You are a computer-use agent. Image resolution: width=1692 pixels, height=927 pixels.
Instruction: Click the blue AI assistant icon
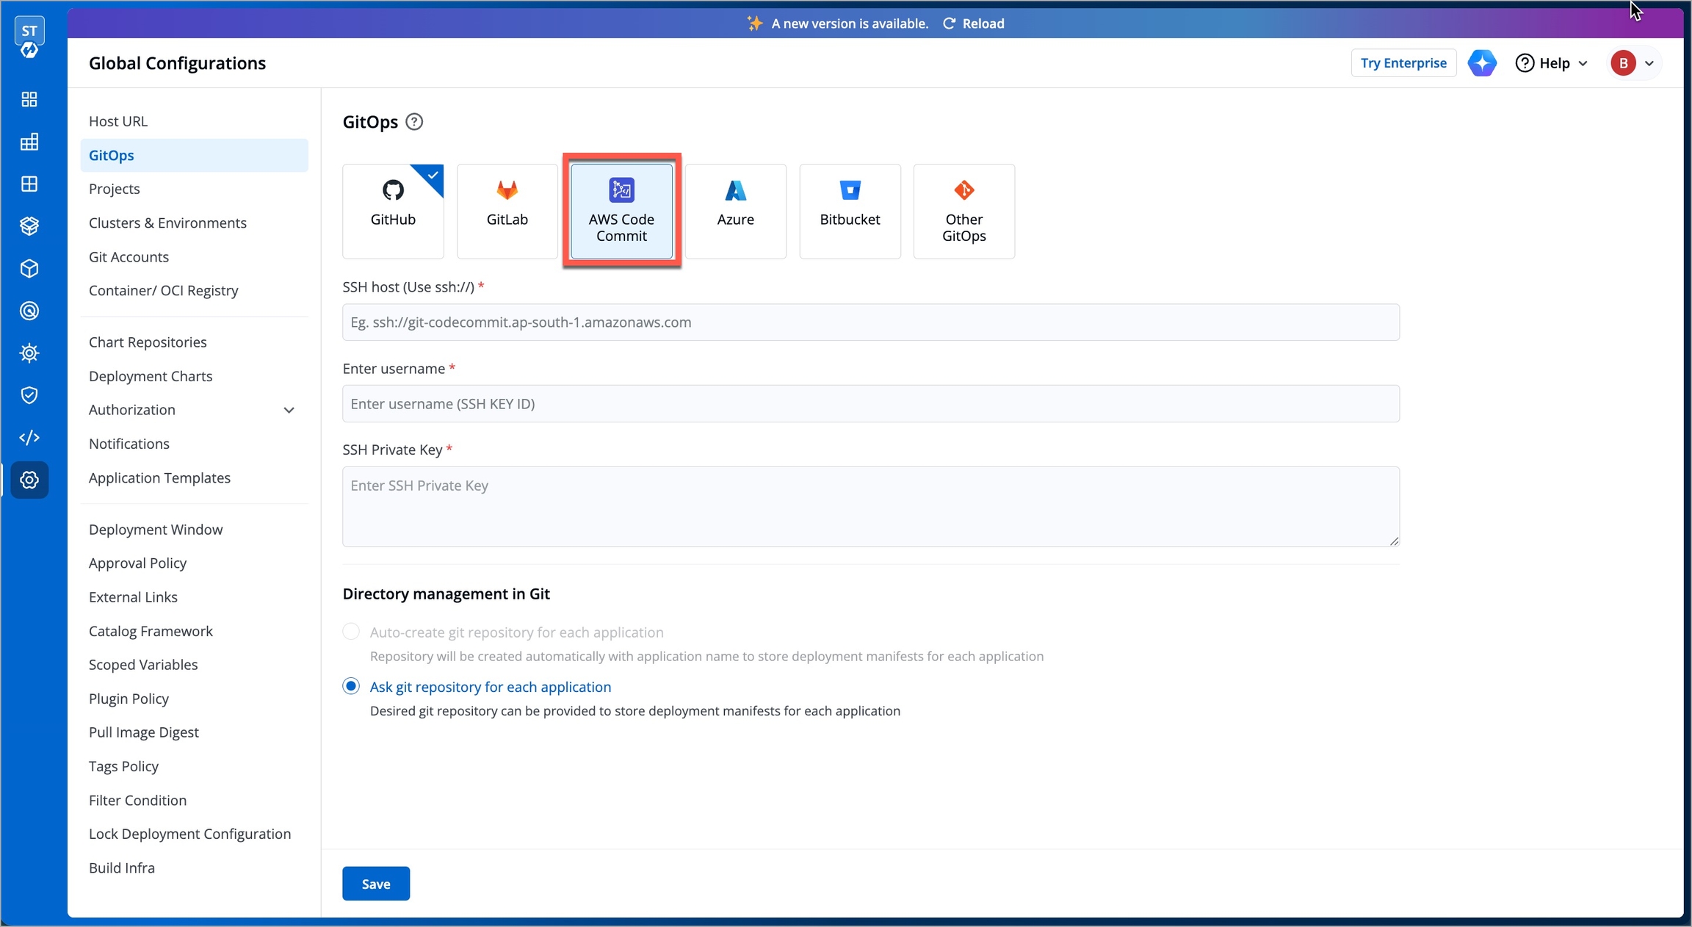[x=1482, y=63]
